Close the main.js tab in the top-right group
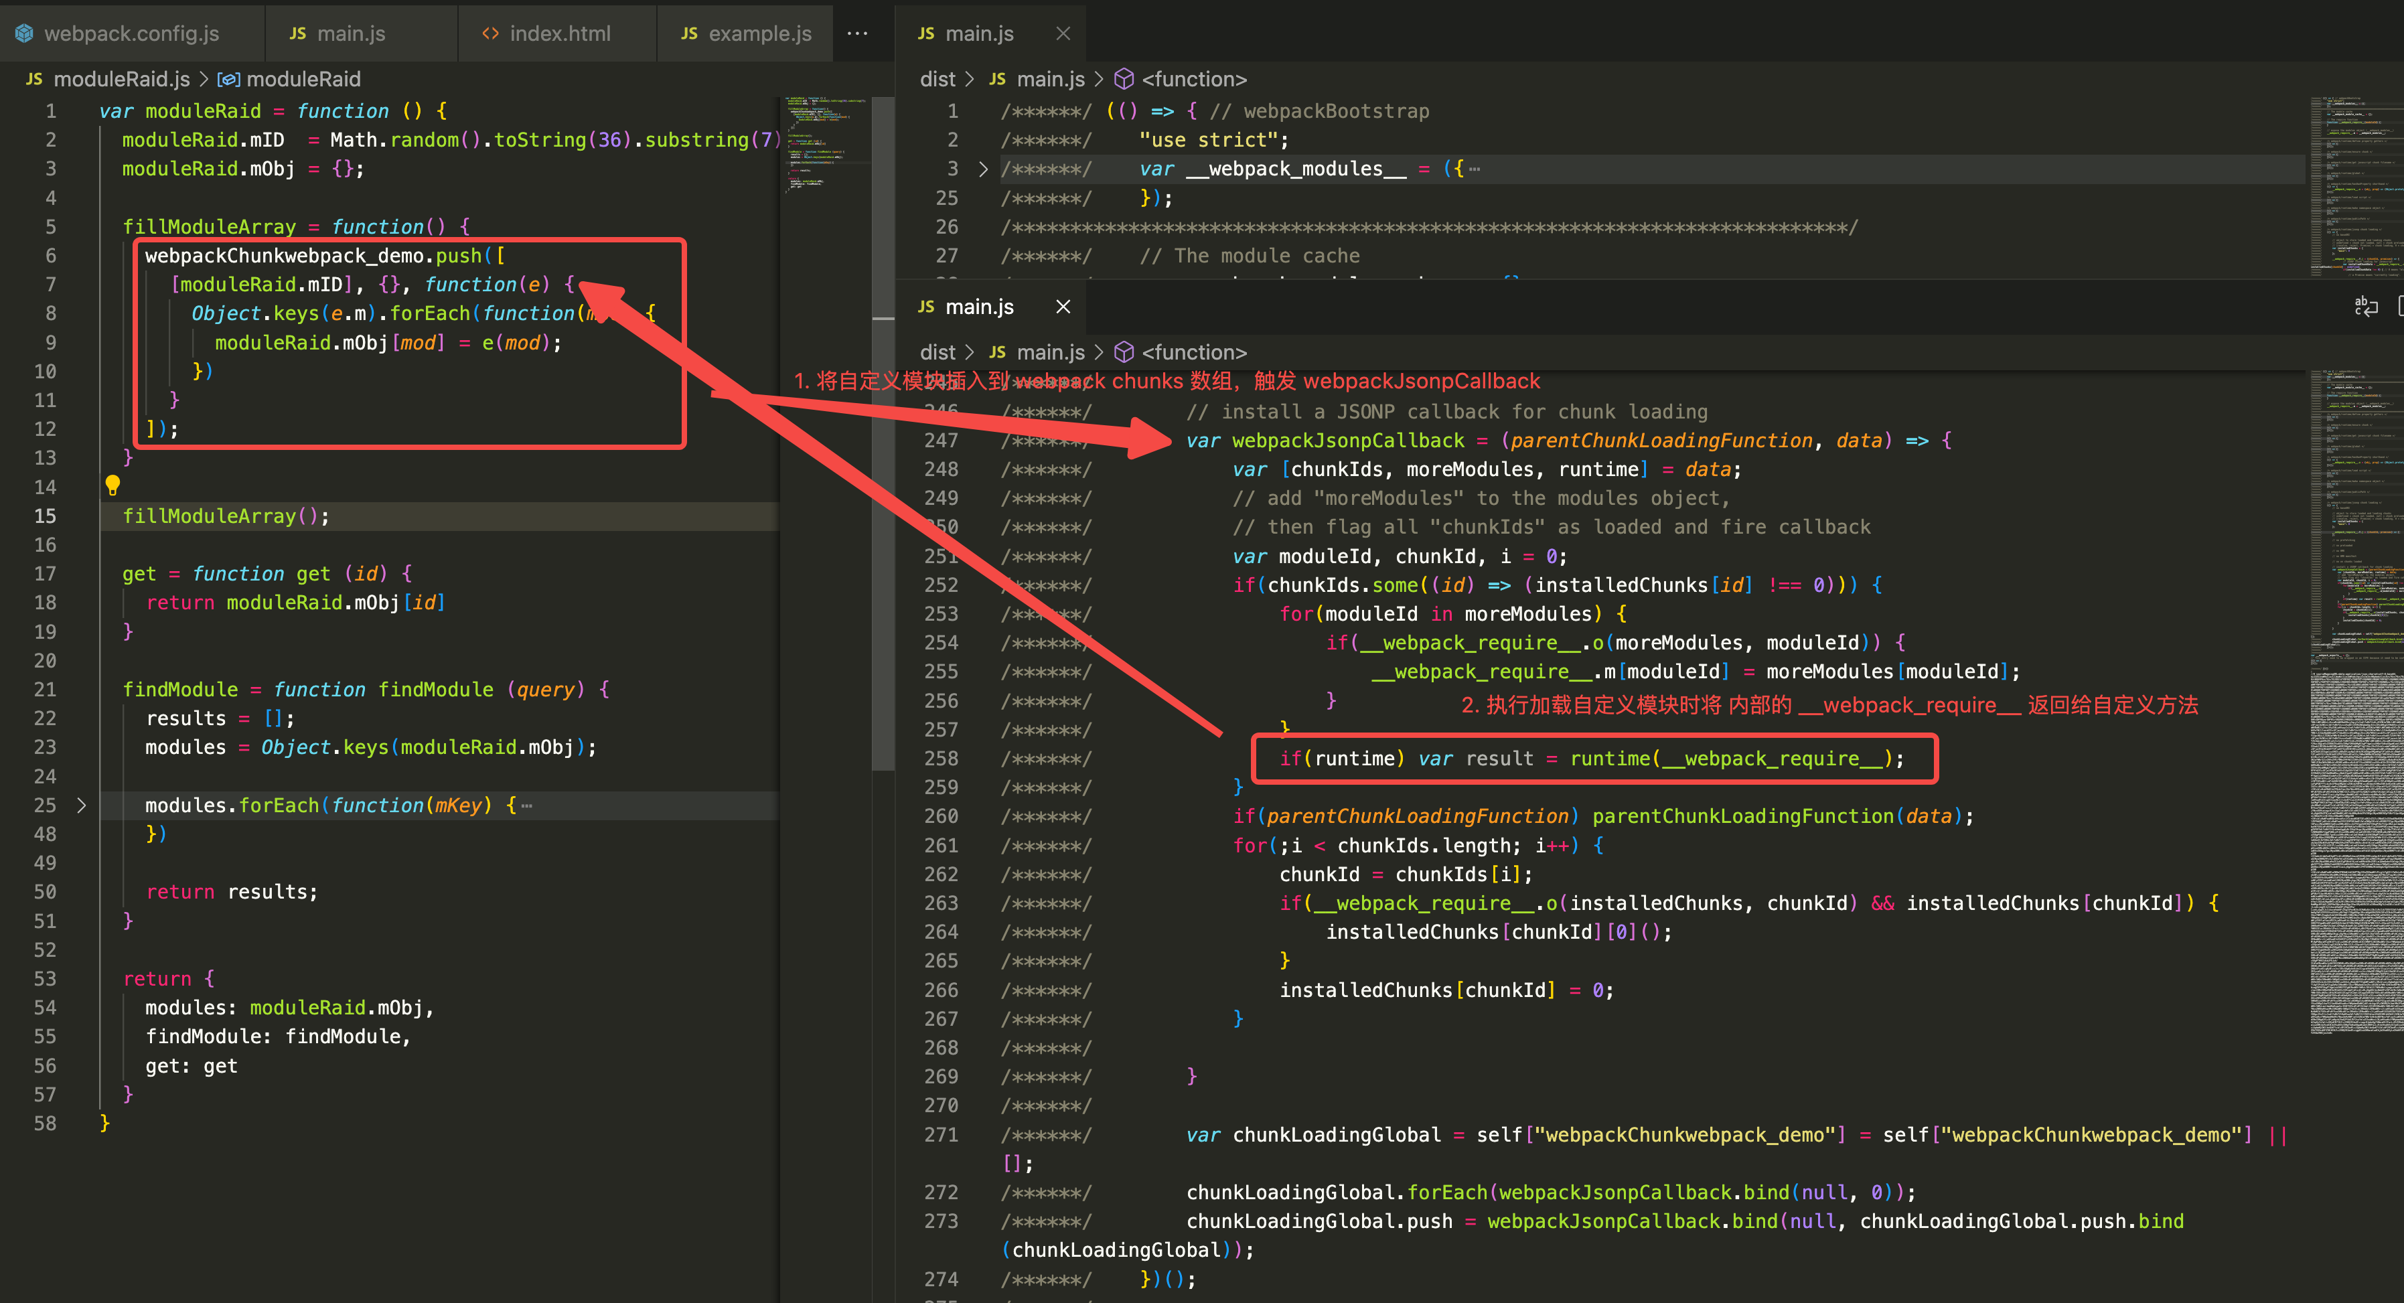2404x1303 pixels. click(x=1063, y=33)
